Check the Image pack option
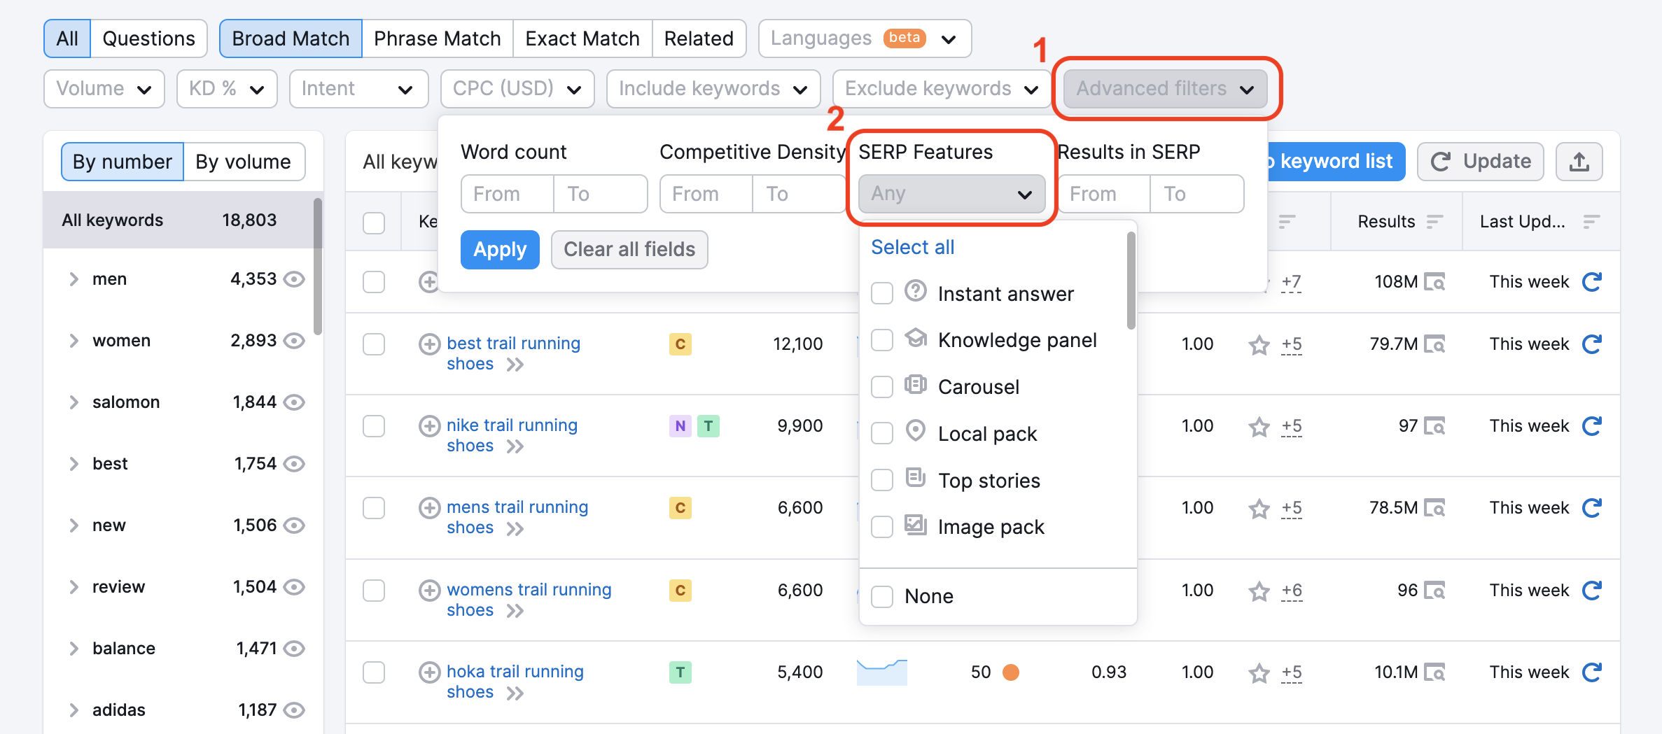Image resolution: width=1662 pixels, height=734 pixels. click(881, 526)
